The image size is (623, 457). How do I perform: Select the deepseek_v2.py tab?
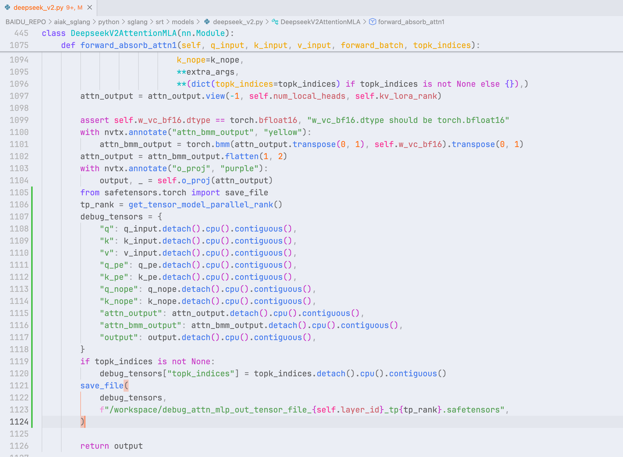click(x=38, y=8)
